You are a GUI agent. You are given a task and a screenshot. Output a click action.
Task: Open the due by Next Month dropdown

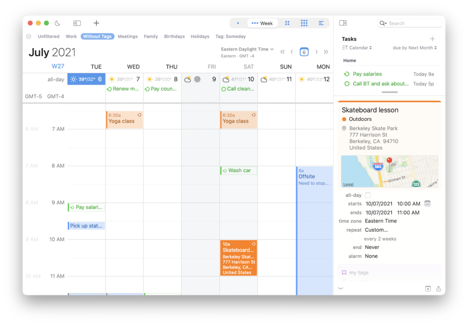[x=415, y=48]
